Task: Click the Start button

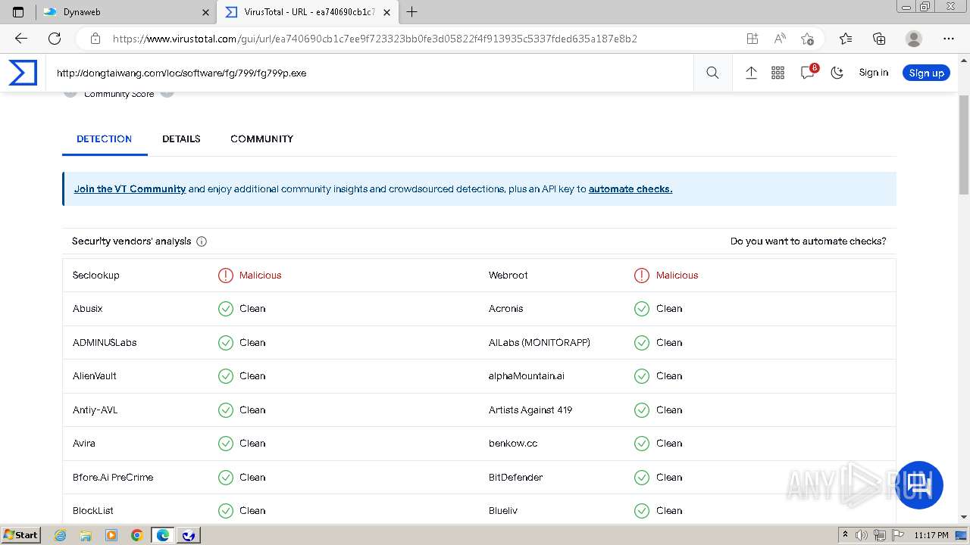Action: pyautogui.click(x=21, y=535)
